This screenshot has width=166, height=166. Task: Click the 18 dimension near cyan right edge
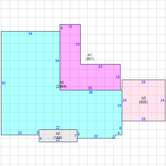(119, 106)
